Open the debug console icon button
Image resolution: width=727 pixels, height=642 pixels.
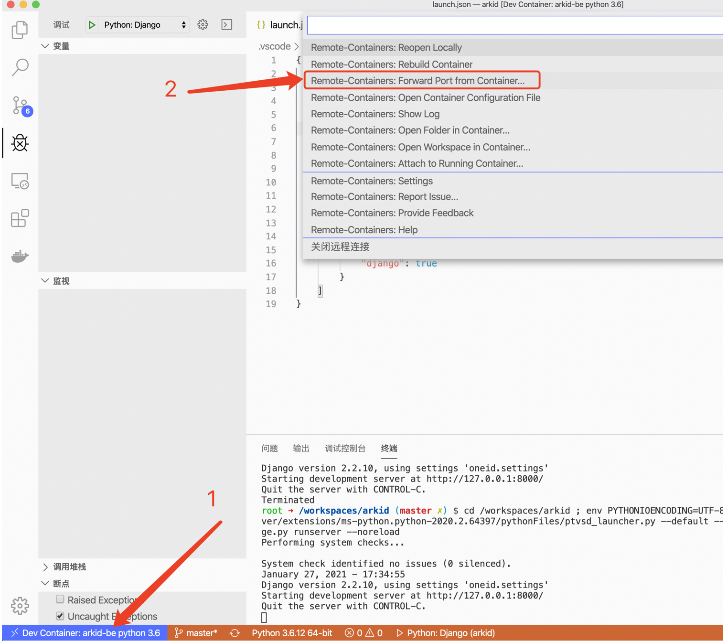point(227,24)
